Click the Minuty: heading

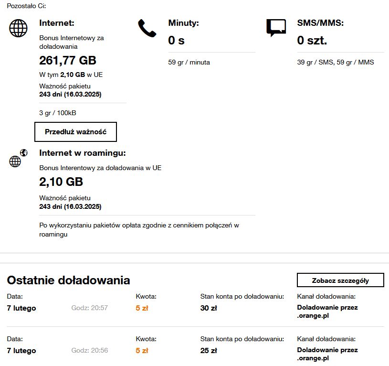pos(183,23)
